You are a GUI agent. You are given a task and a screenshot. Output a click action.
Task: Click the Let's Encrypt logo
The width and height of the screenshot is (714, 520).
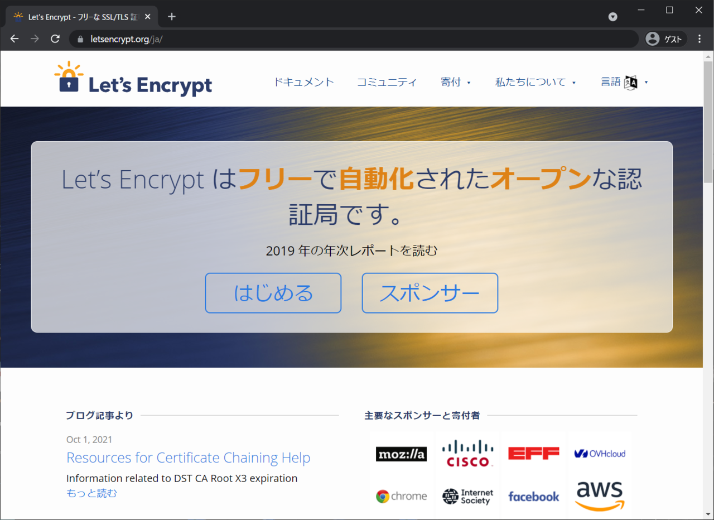[133, 79]
